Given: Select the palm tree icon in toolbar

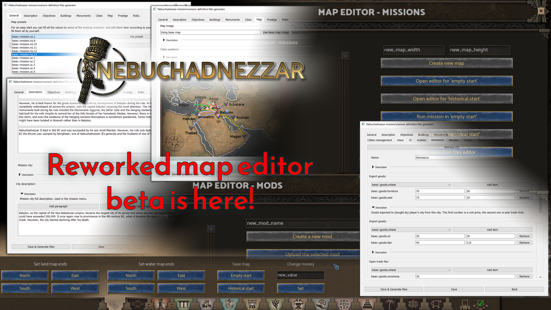Looking at the screenshot, I should click(x=390, y=304).
